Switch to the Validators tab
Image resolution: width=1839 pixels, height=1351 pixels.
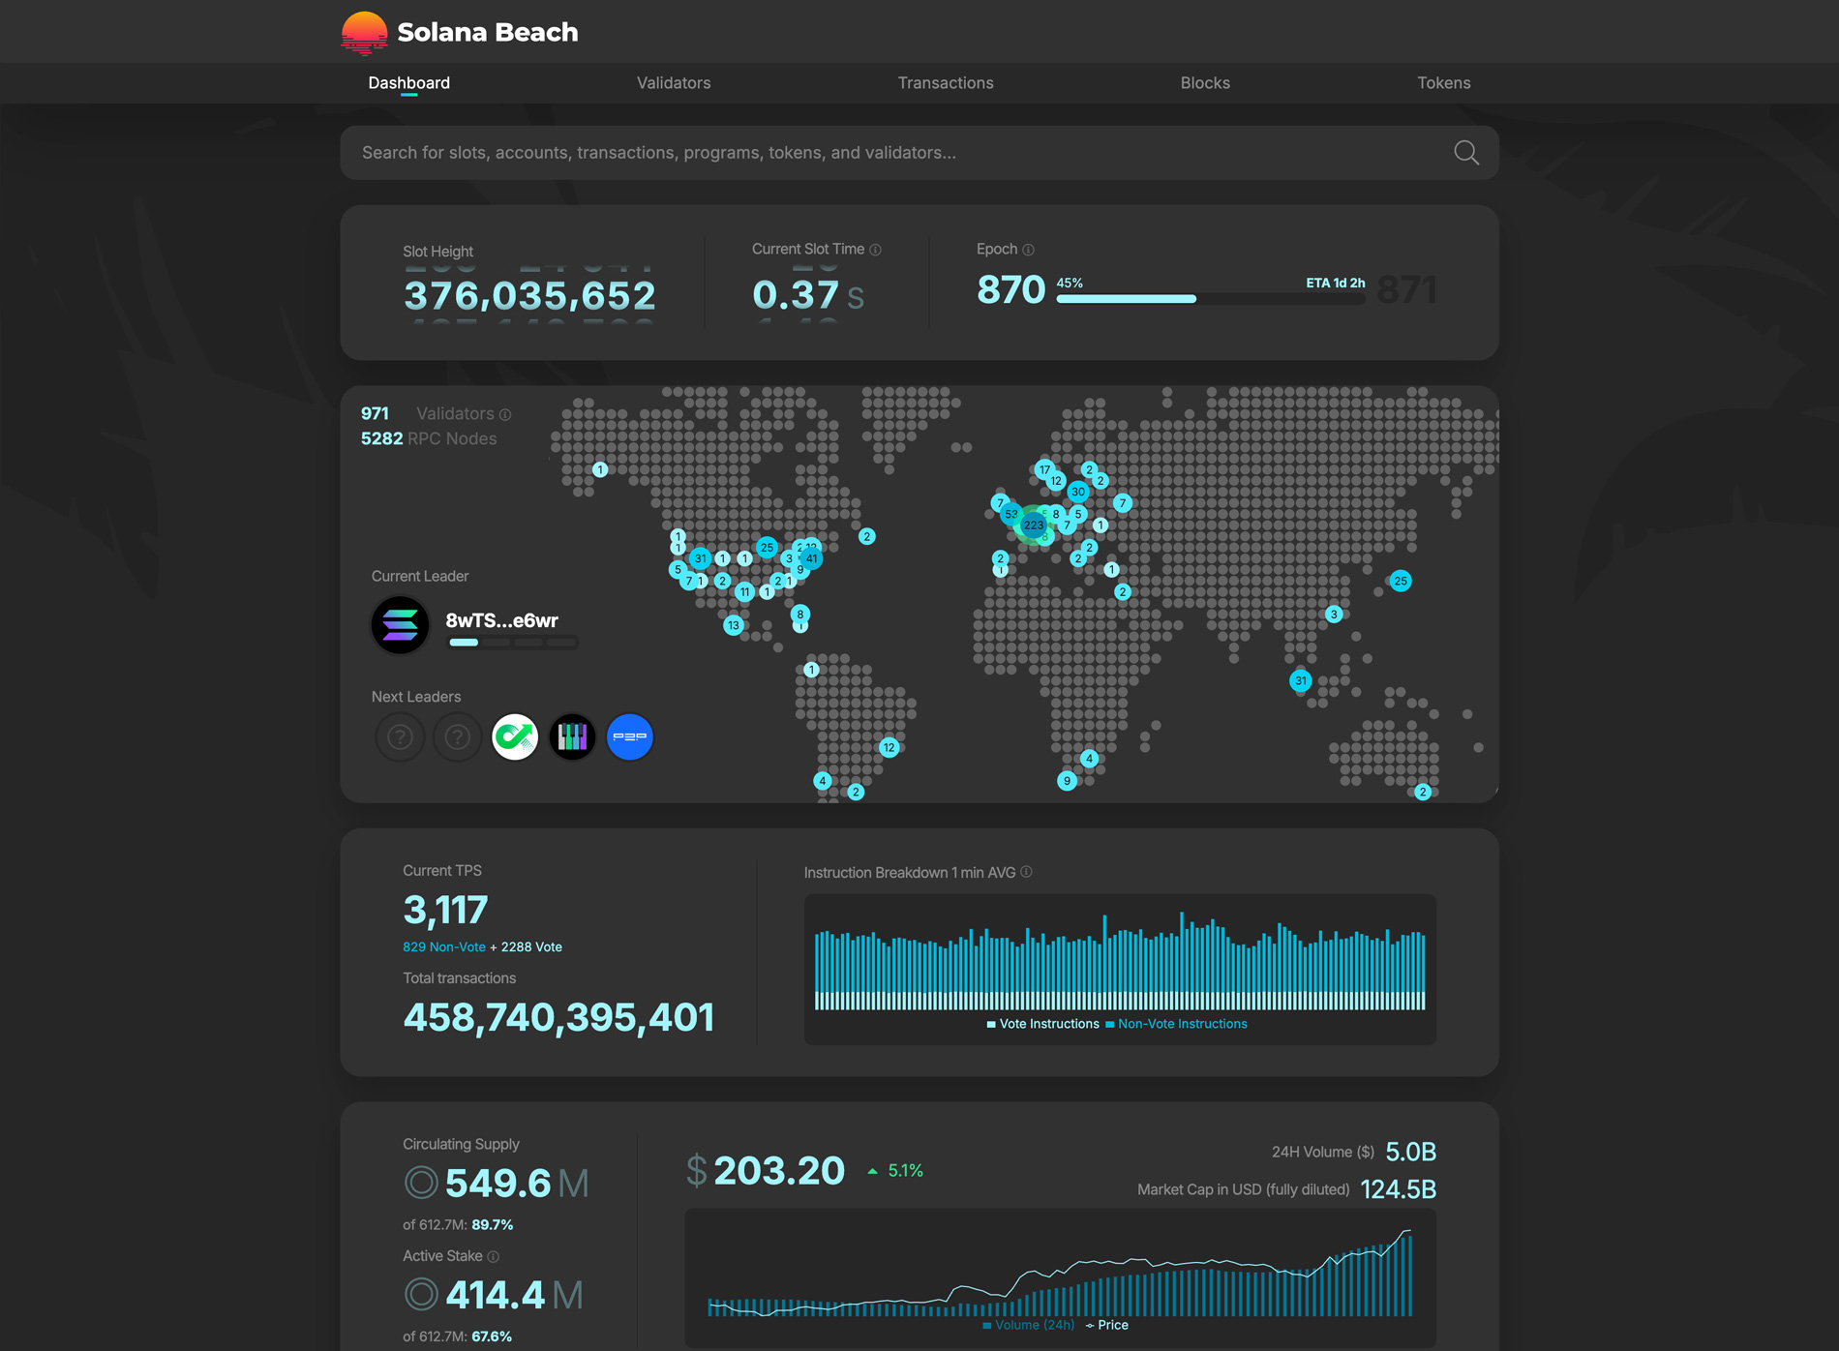[674, 83]
